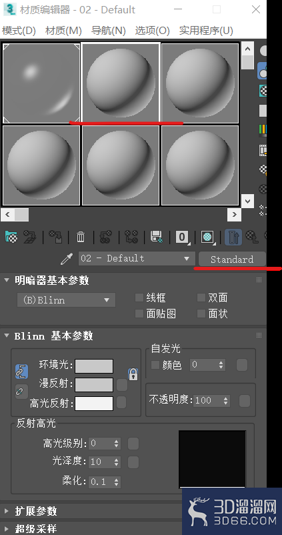Viewport: 282px width, 535px height.
Task: Open material editor Options icon
Action: pyautogui.click(x=263, y=169)
